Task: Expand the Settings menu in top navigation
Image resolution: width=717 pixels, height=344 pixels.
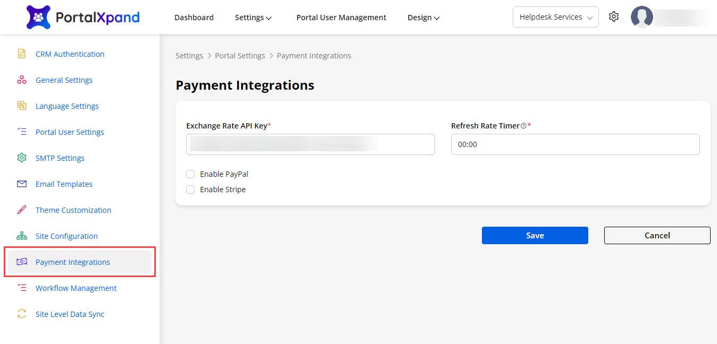Action: click(253, 18)
